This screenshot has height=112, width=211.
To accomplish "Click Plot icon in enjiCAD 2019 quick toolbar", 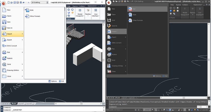I will pos(21,2).
